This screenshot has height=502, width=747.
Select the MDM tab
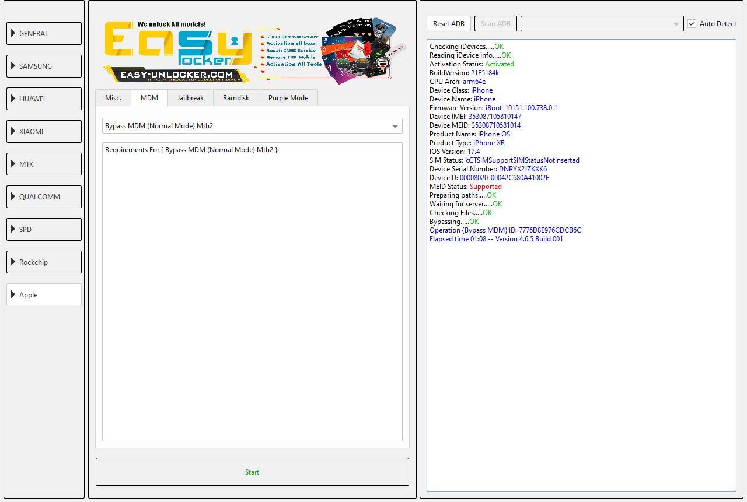click(x=149, y=97)
